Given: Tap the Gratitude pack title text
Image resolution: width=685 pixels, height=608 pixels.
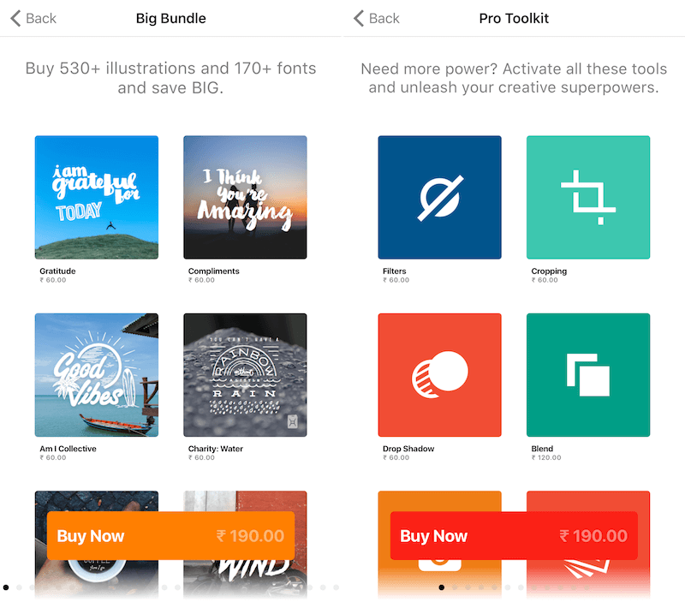Looking at the screenshot, I should pos(57,271).
